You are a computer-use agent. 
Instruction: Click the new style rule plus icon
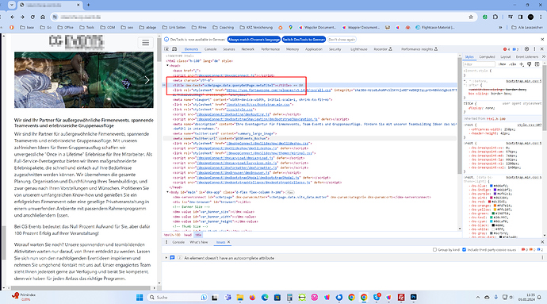coord(522,64)
